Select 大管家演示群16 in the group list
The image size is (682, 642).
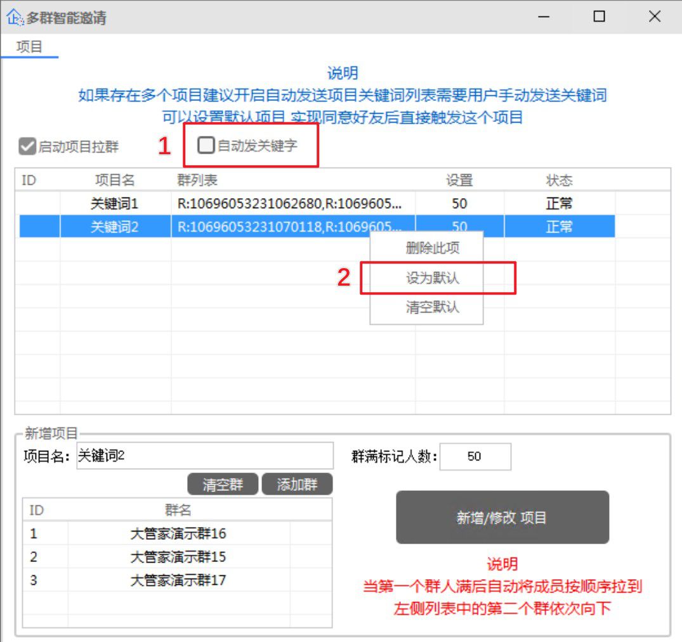[178, 533]
